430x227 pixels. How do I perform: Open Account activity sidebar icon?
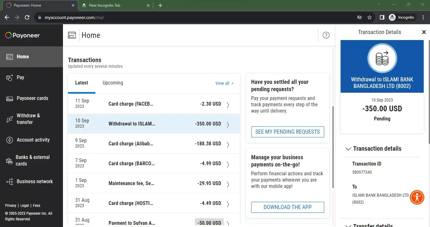coord(9,140)
